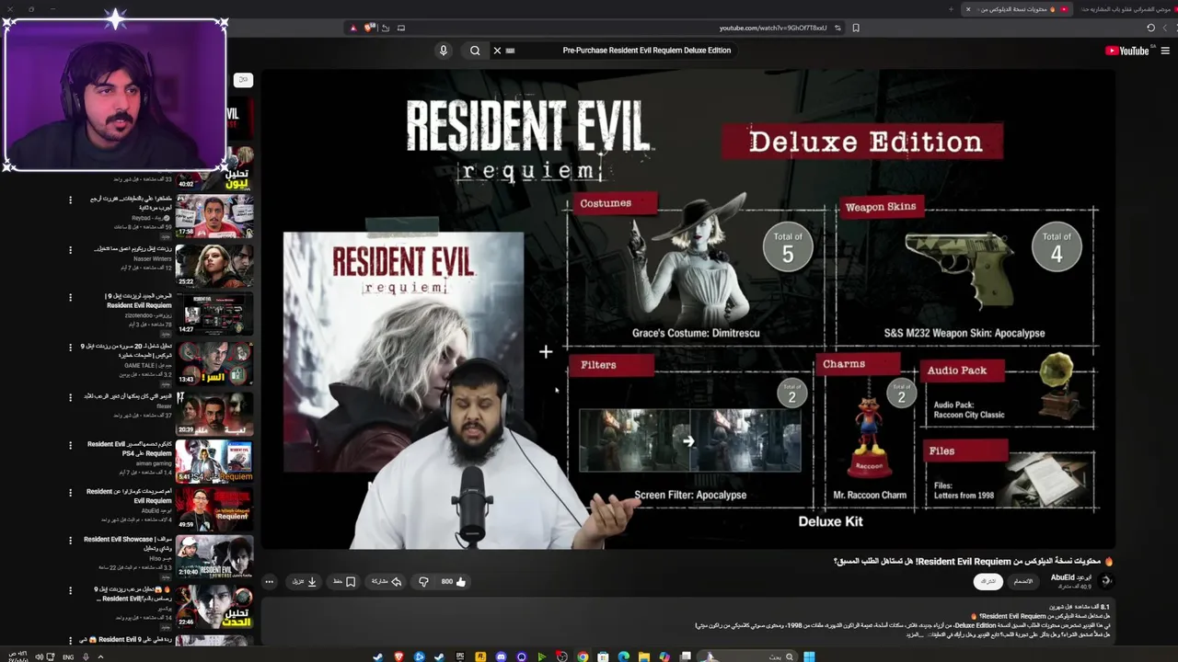Open options menu for Nasser Winters video
The width and height of the screenshot is (1178, 662).
coord(70,249)
